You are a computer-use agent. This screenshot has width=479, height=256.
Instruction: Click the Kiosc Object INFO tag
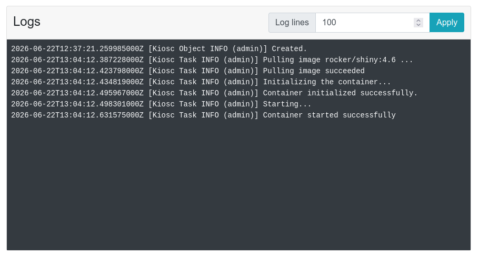point(190,48)
